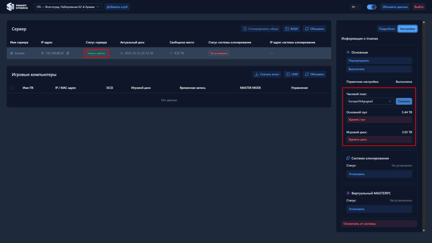Click the Перезагрузить button
This screenshot has width=432, height=243.
379,61
